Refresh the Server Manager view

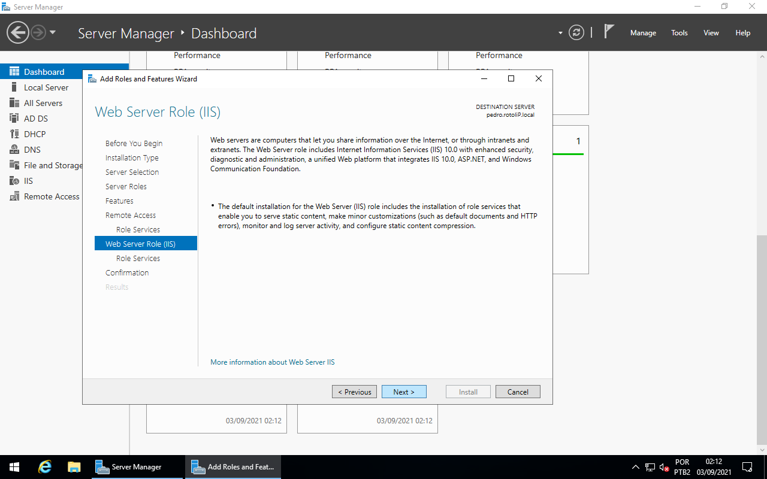point(576,32)
